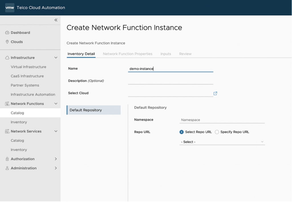The width and height of the screenshot is (292, 202).
Task: Click the Administration menu label
Action: tap(24, 168)
